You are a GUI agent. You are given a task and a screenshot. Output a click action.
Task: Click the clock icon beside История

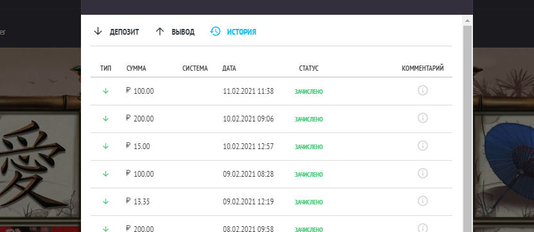(x=215, y=31)
